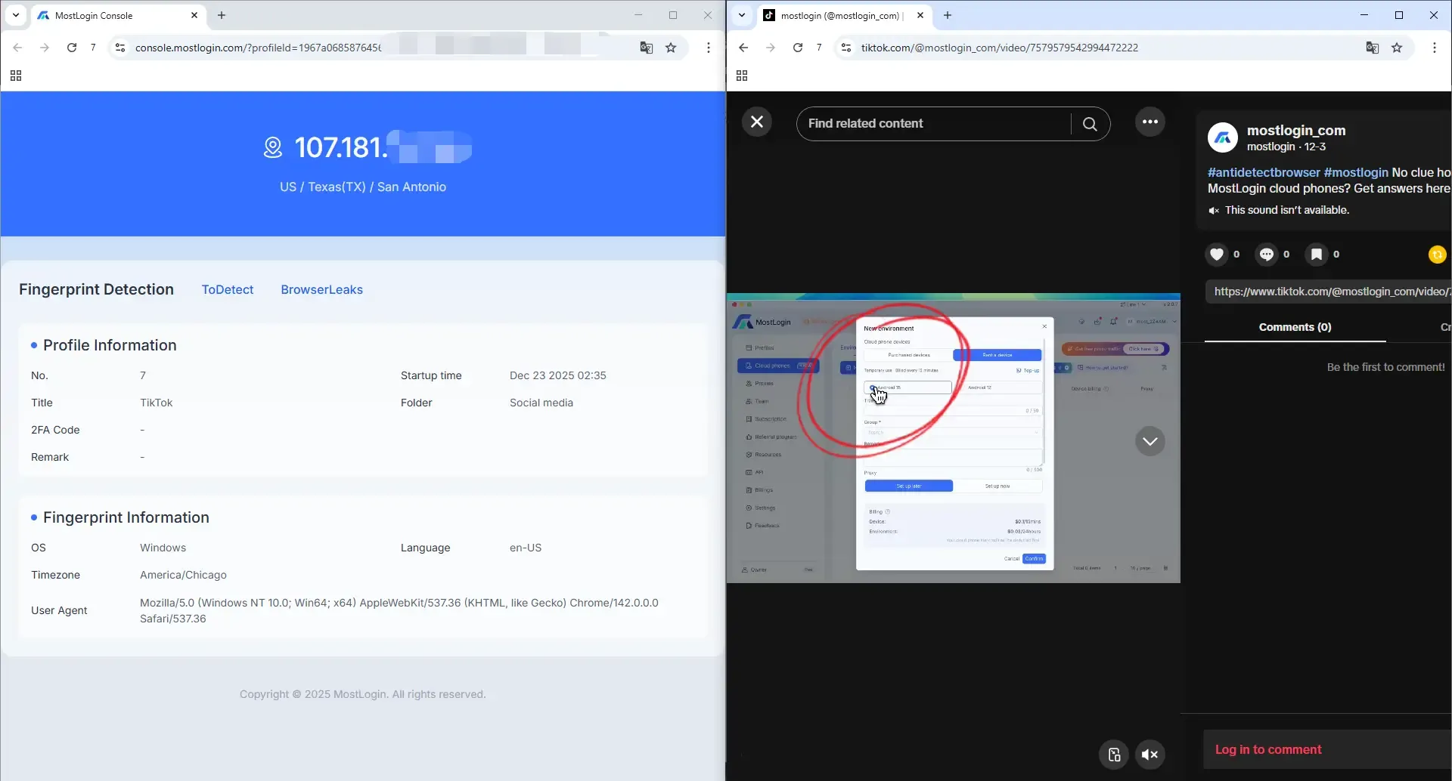1452x781 pixels.
Task: Open comments via the speech bubble icon
Action: [x=1267, y=255]
